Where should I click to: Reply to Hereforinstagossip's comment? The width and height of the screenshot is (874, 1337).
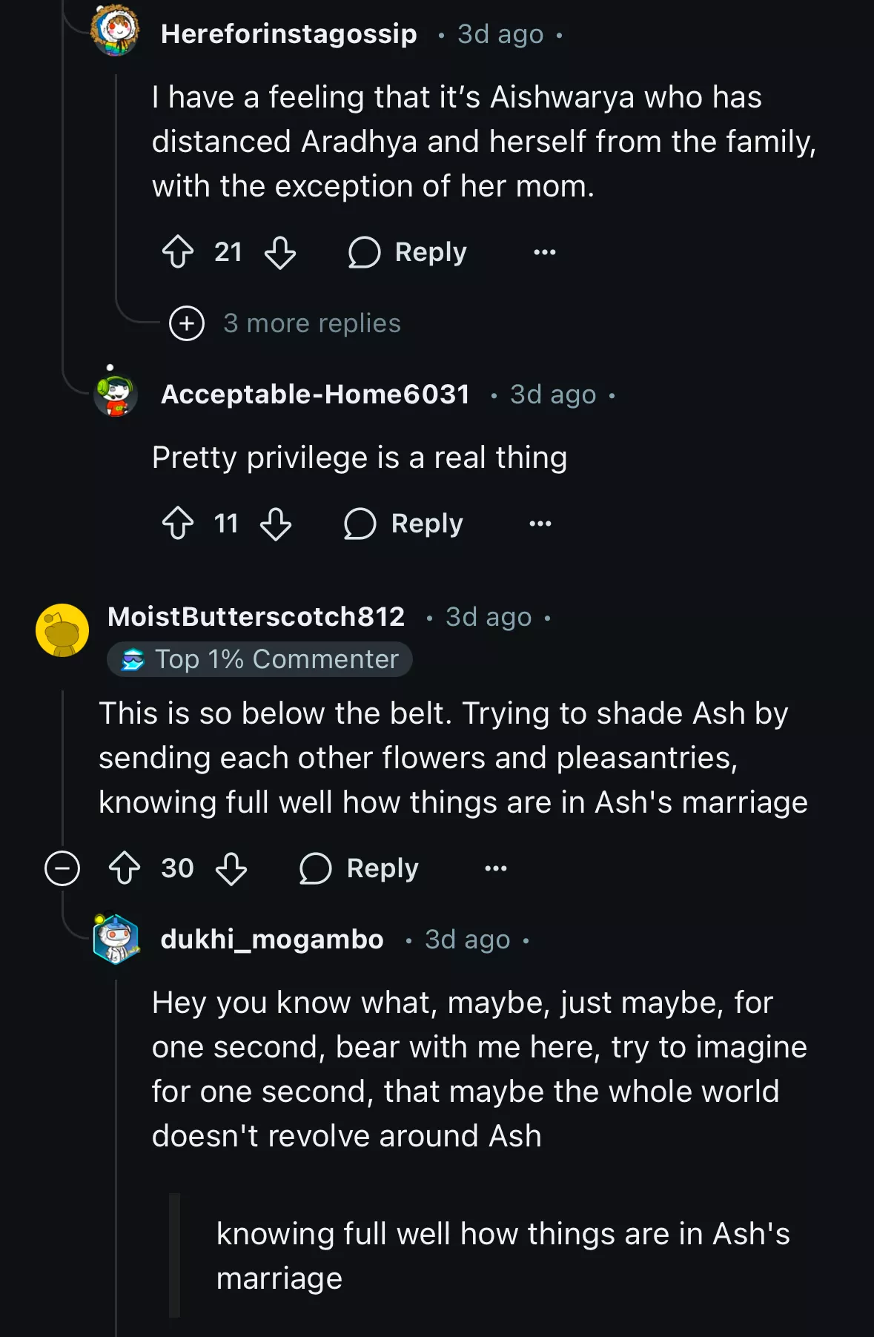(x=408, y=252)
